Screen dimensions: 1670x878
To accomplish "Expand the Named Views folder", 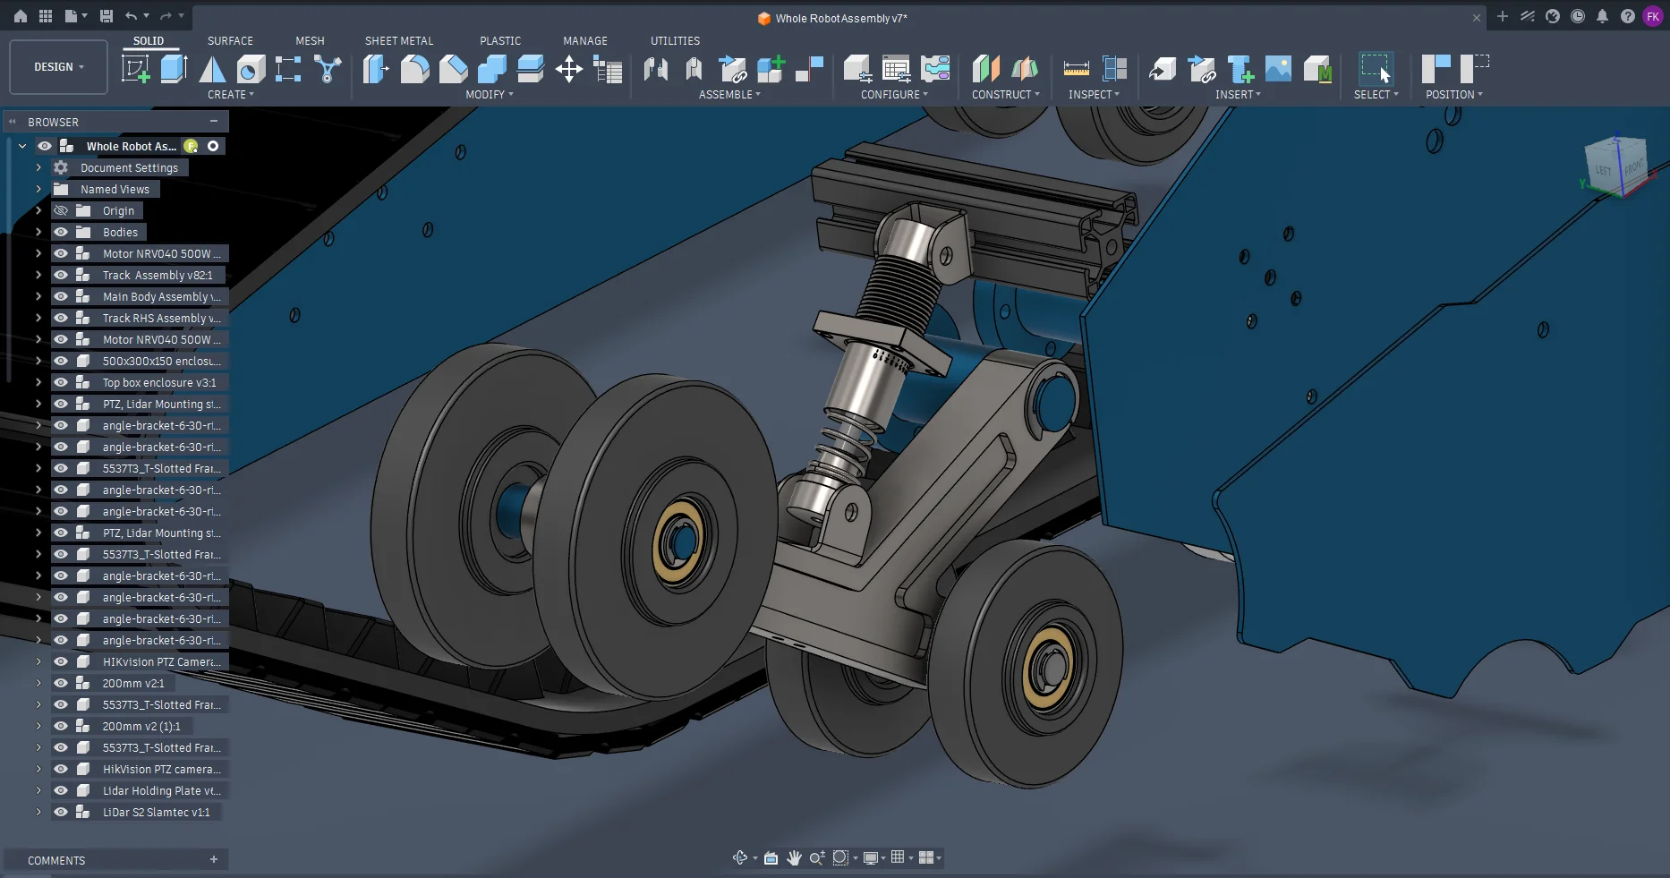I will pos(38,189).
